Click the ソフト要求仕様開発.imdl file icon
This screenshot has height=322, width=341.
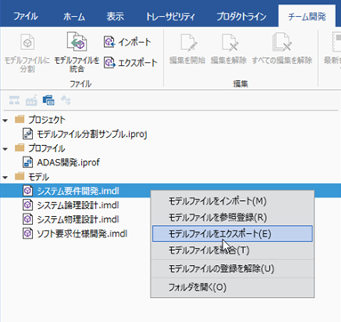click(28, 234)
